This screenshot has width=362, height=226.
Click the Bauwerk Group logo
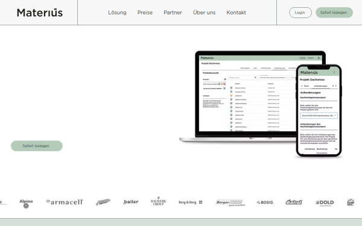(158, 201)
